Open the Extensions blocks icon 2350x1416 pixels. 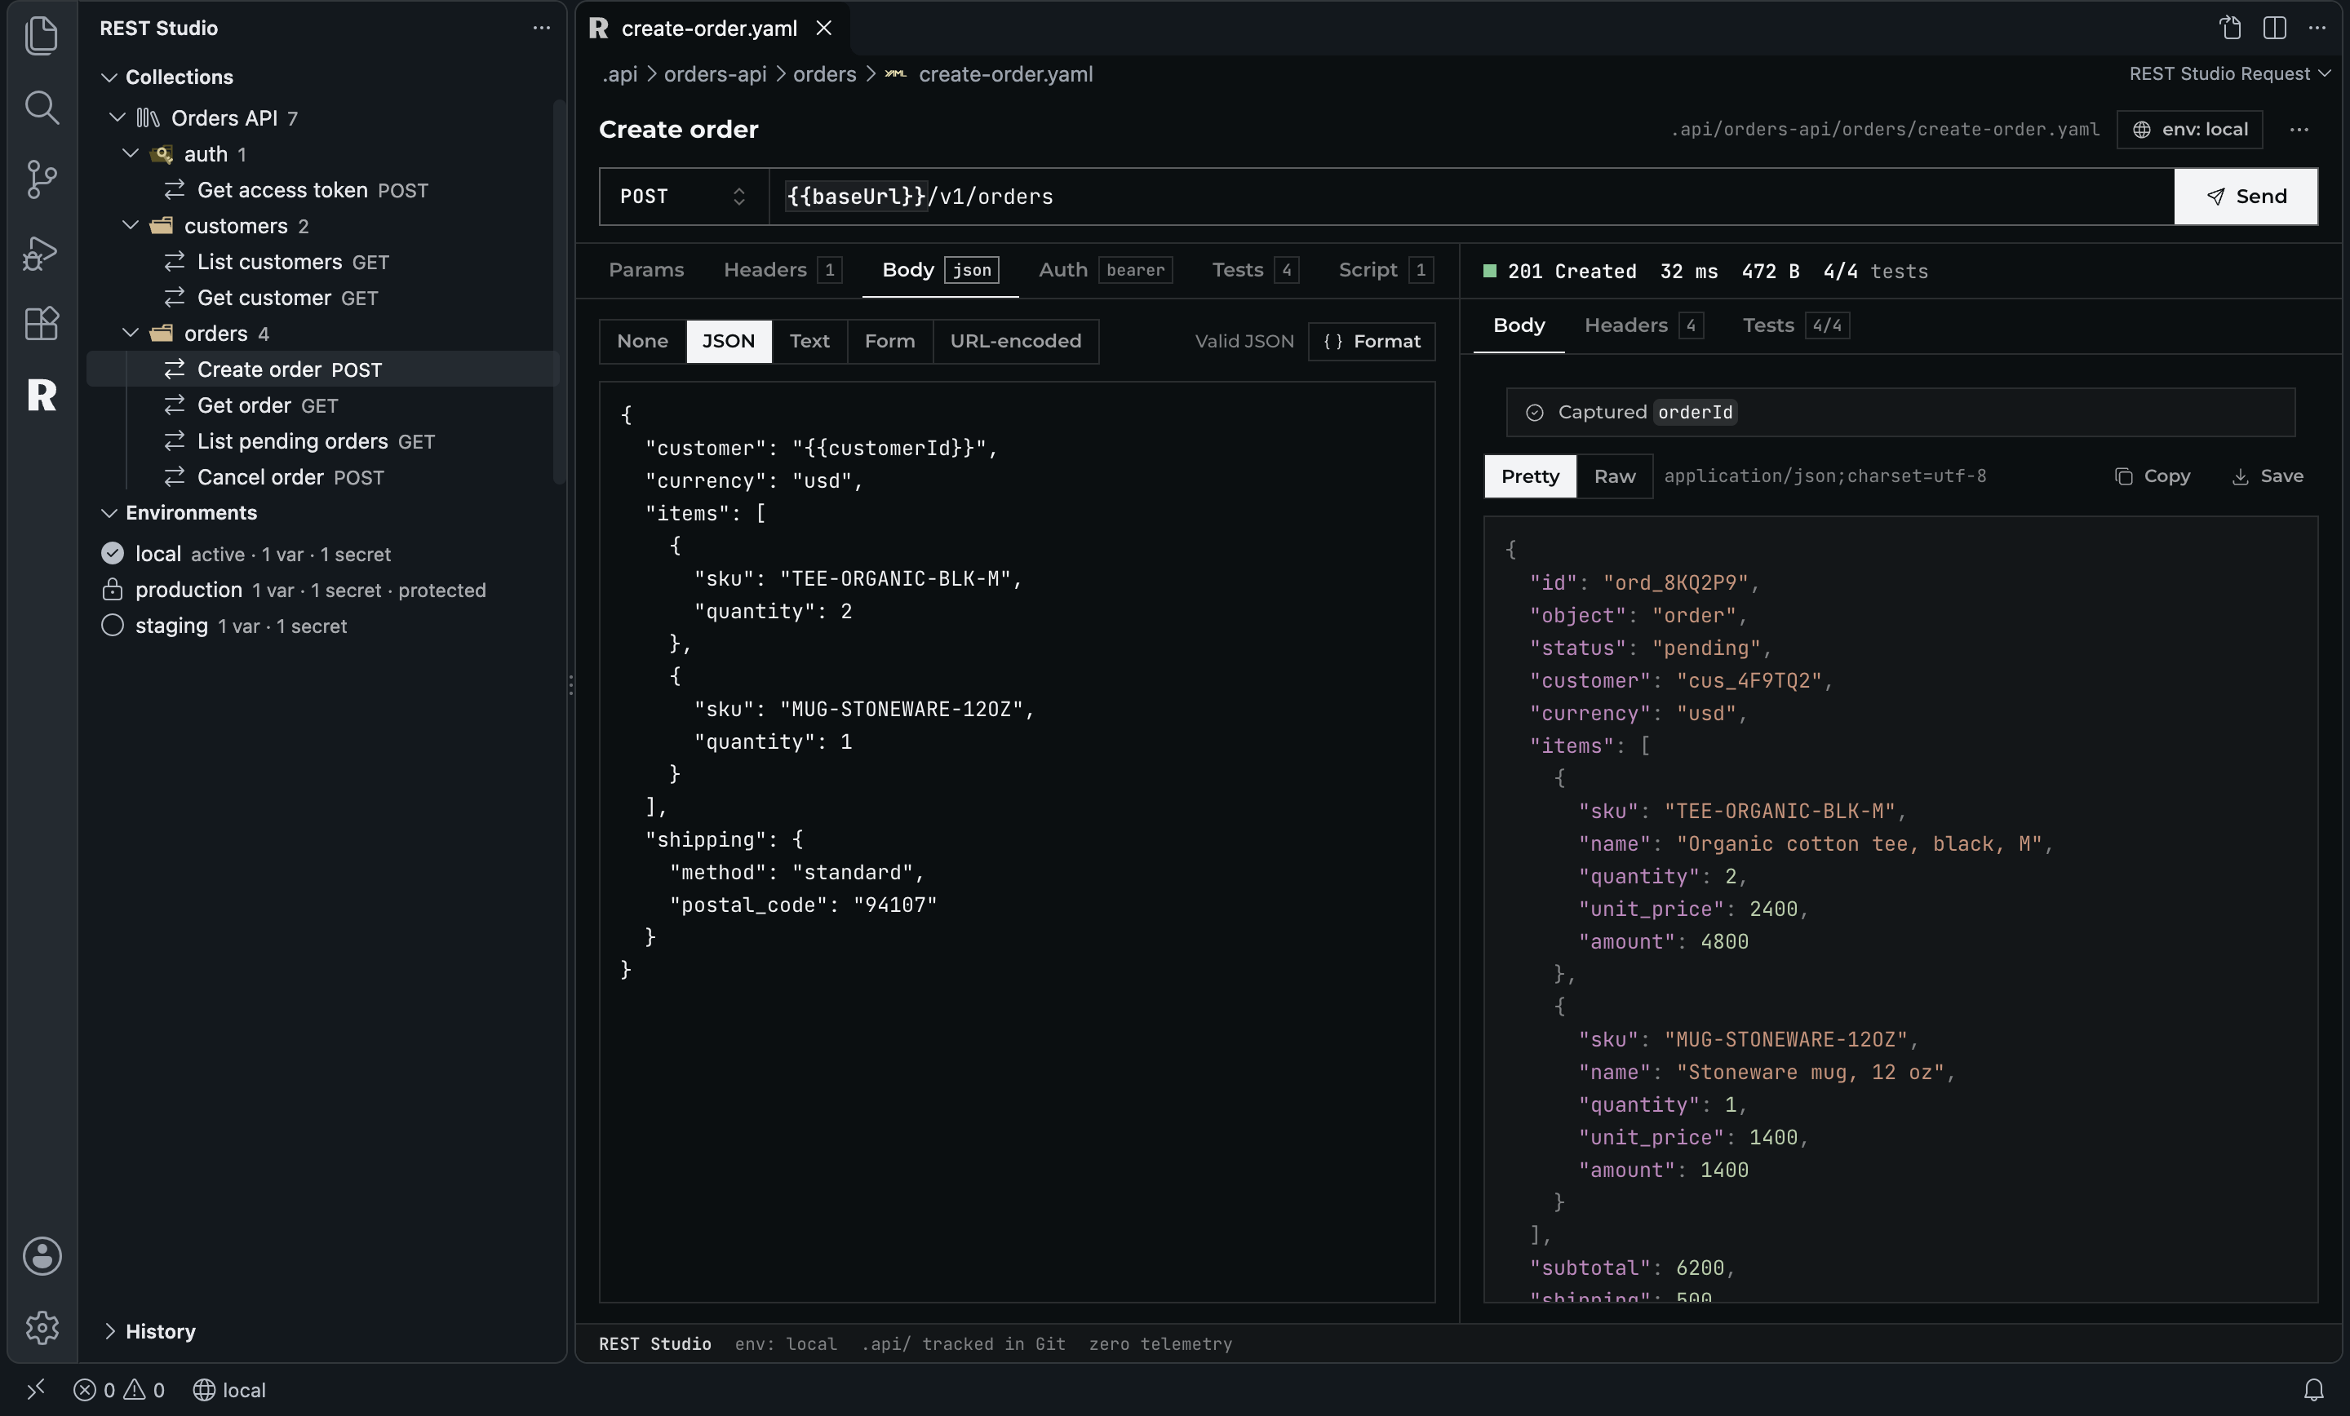(x=41, y=324)
